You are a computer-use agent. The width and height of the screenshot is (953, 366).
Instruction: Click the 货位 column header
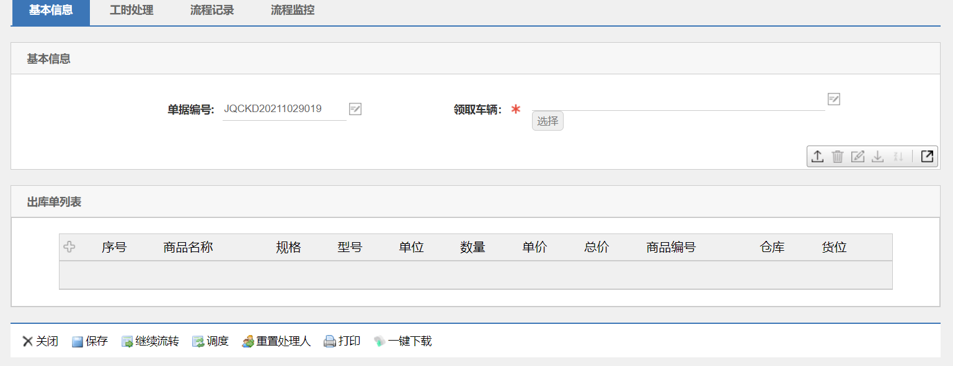point(835,248)
